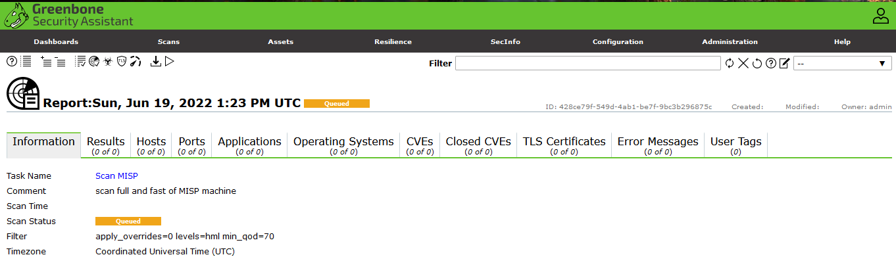
Task: Switch to the Results tab
Action: click(105, 145)
